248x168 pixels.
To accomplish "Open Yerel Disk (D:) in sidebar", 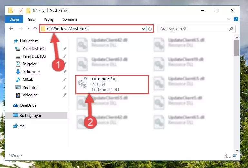I will (x=31, y=56).
